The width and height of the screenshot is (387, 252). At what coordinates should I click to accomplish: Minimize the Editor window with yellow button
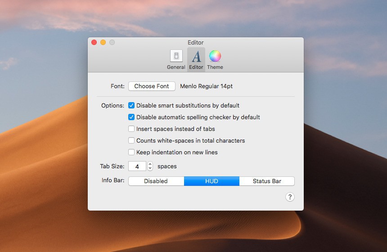click(x=103, y=42)
